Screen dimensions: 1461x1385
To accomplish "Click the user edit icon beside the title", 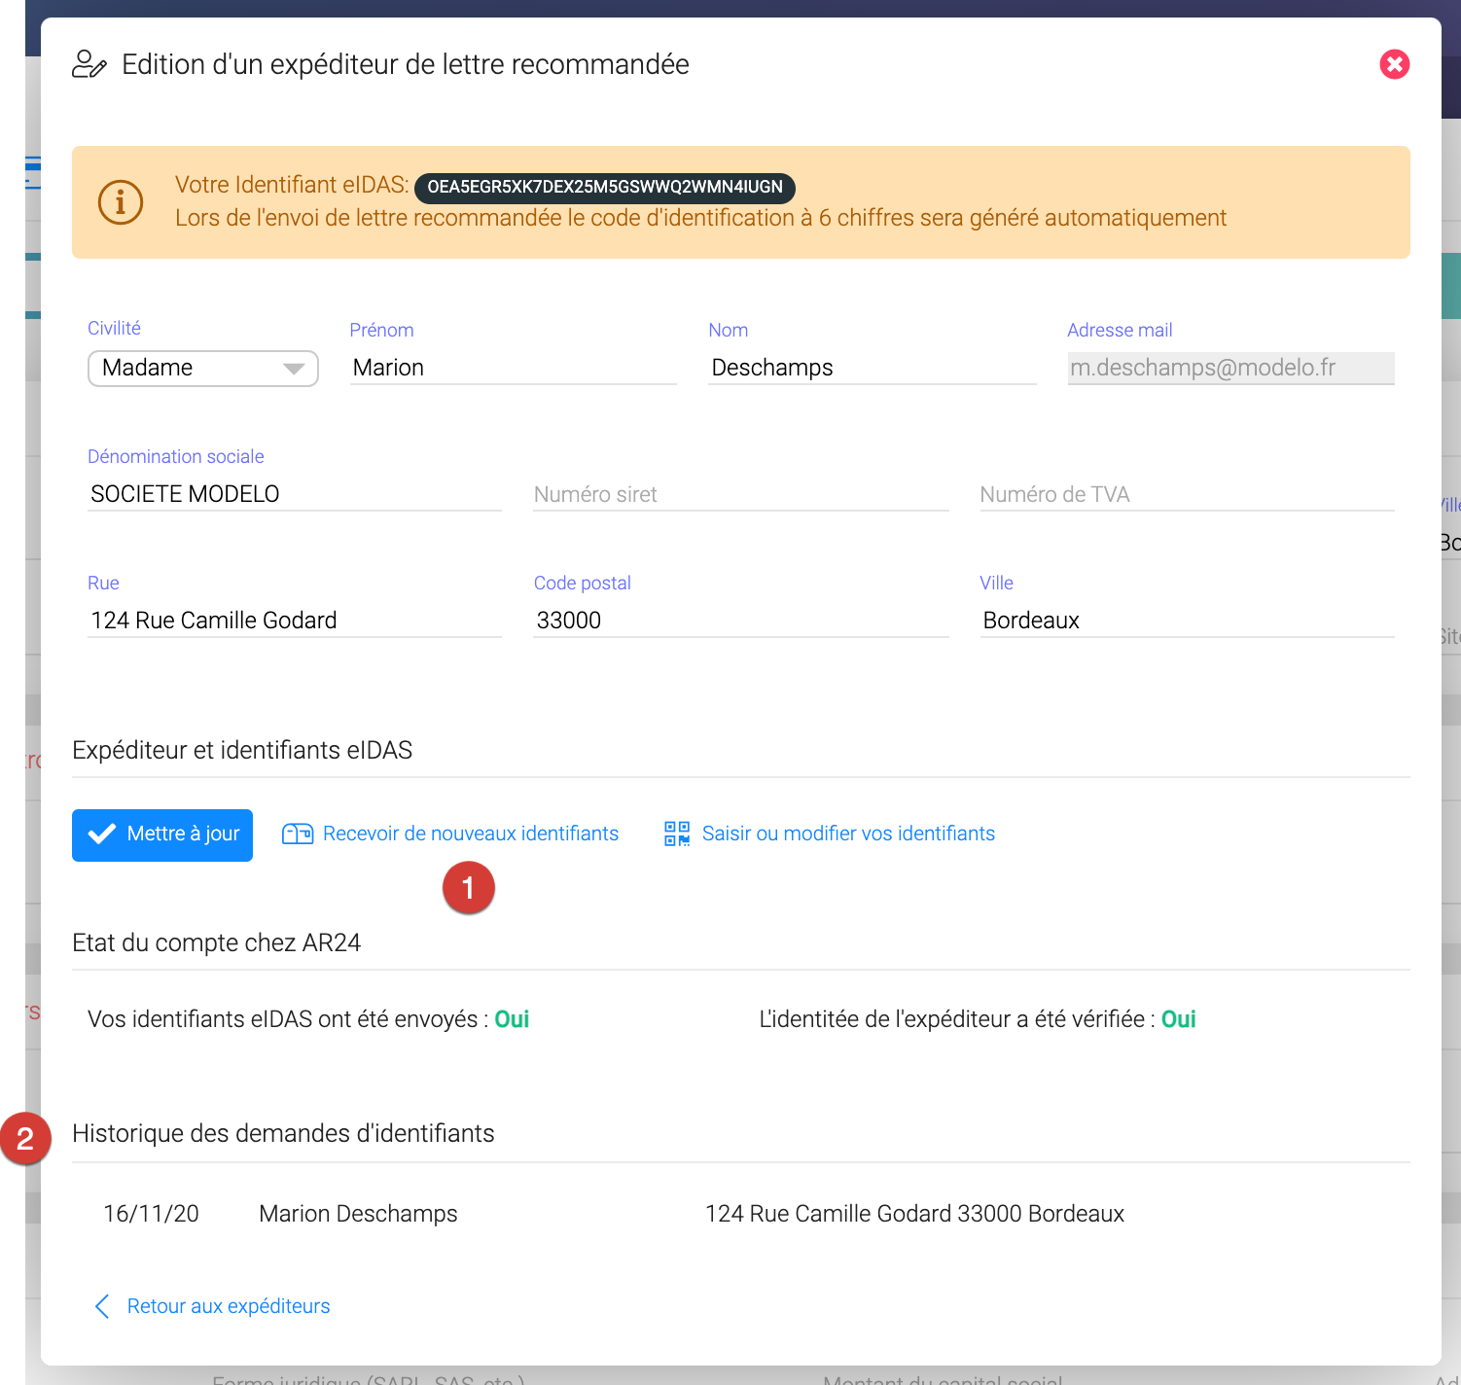I will [x=89, y=64].
